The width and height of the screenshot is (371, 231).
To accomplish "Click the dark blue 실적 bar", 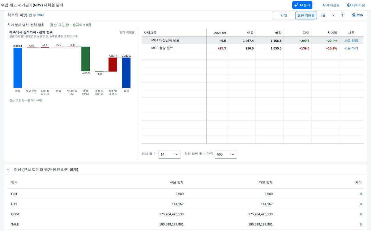I will pos(126,73).
